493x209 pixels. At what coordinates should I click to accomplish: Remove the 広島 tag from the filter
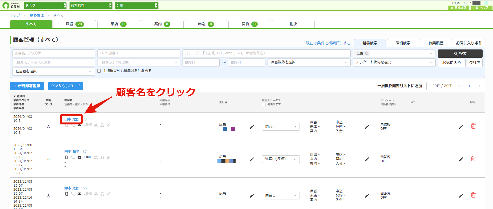pos(367,53)
